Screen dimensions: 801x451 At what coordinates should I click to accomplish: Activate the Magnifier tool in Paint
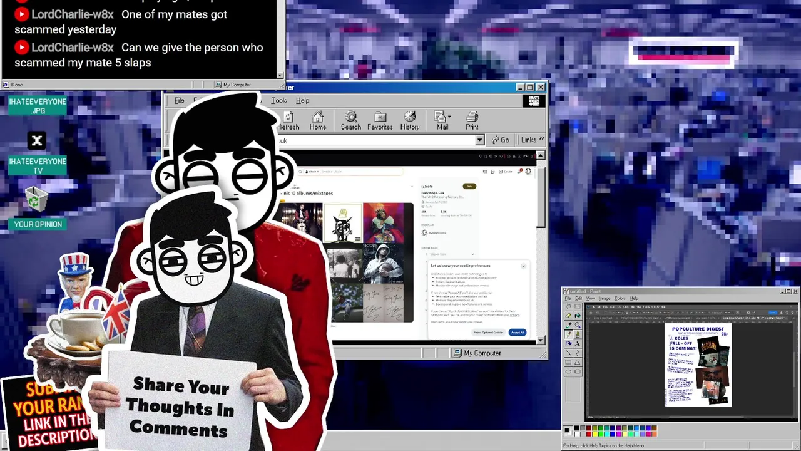coord(578,325)
